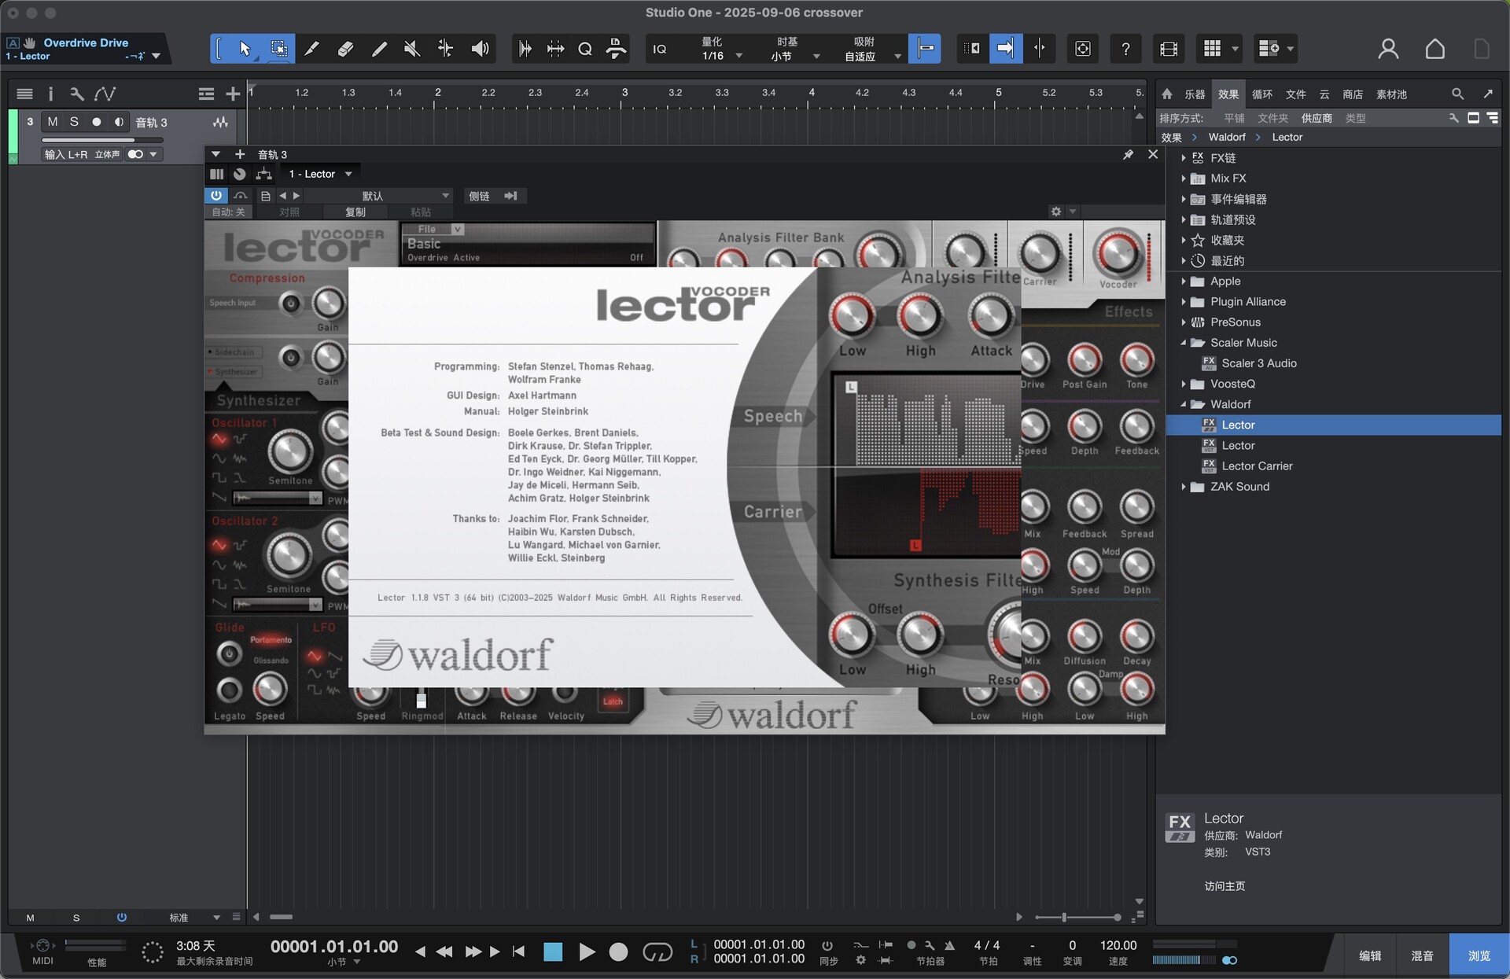Open the track inspector i icon
The height and width of the screenshot is (979, 1510).
pyautogui.click(x=50, y=94)
